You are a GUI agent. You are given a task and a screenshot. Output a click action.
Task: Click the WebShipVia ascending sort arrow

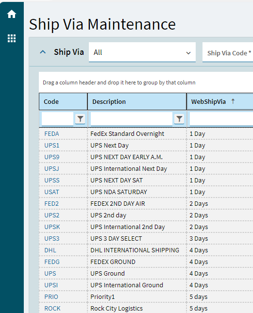pos(233,101)
